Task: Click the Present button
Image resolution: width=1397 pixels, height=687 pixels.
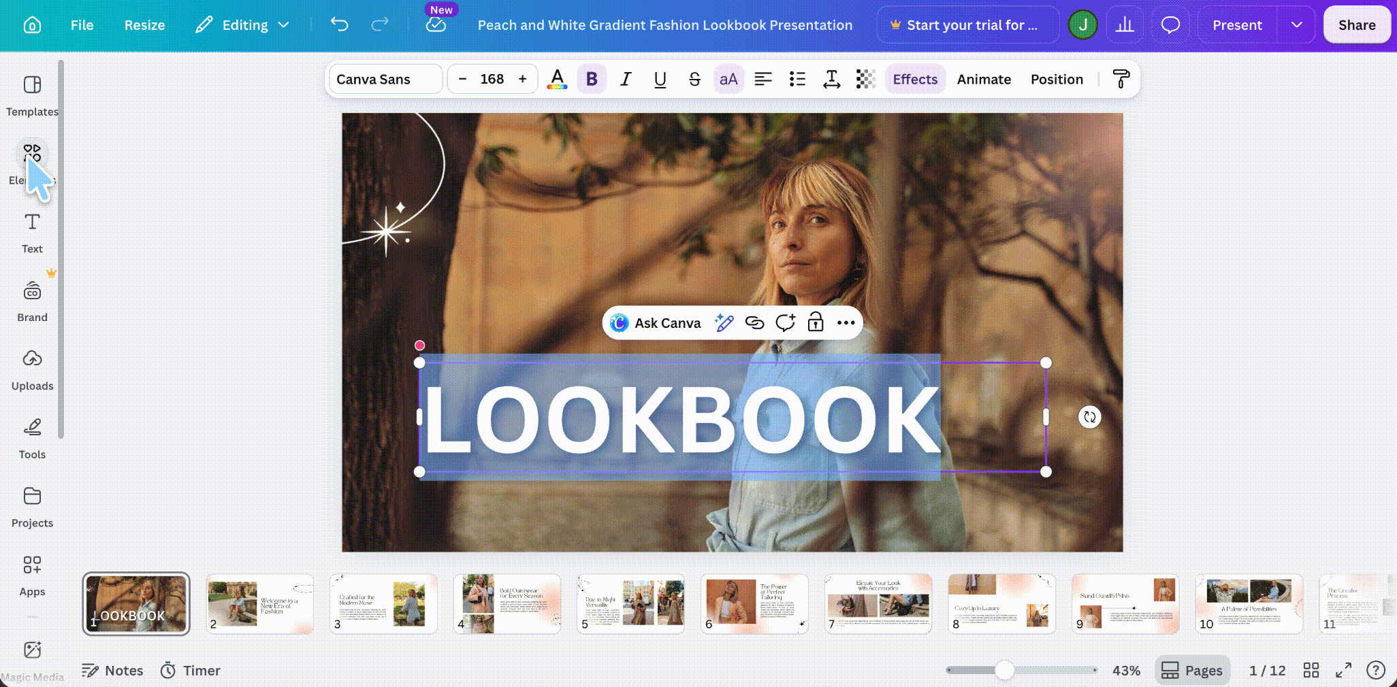Action: click(x=1237, y=25)
